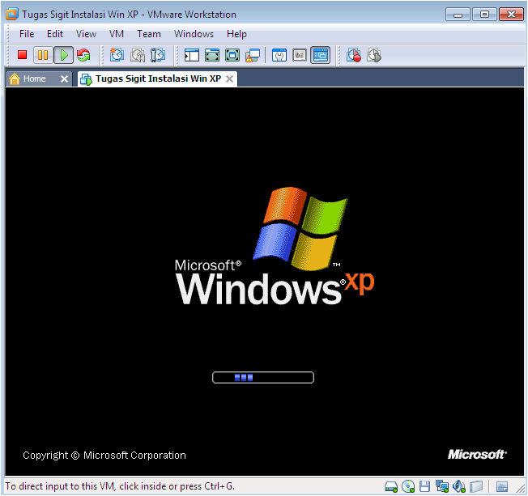The image size is (528, 496).
Task: Take a snapshot of the virtual machine
Action: [x=117, y=55]
